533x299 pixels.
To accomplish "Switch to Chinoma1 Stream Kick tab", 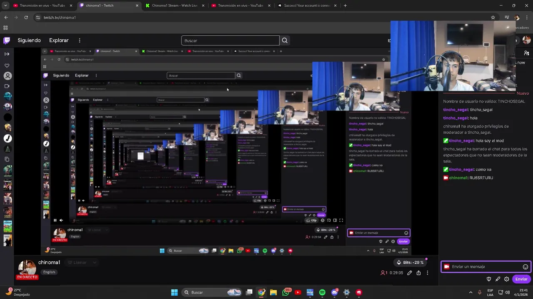I will tap(174, 5).
